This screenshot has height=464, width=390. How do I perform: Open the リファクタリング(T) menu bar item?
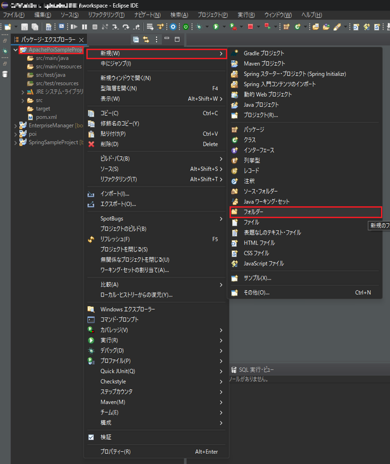pyautogui.click(x=106, y=15)
